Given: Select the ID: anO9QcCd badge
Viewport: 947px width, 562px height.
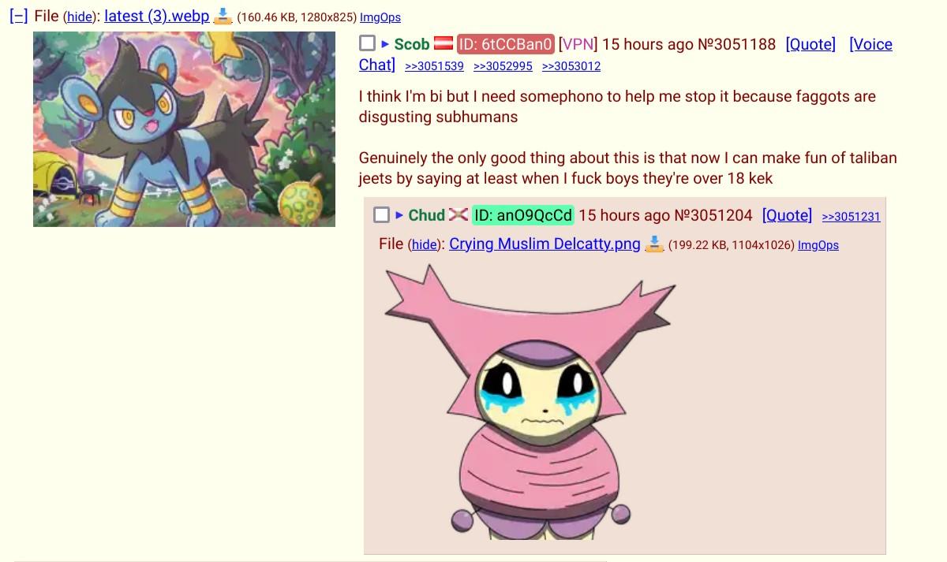Looking at the screenshot, I should [523, 215].
